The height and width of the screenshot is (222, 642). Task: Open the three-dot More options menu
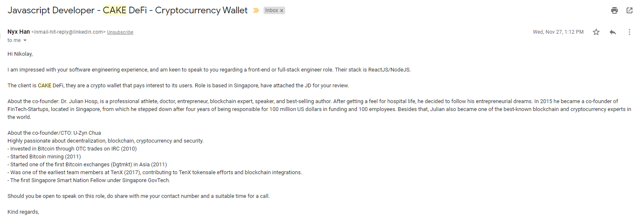(630, 32)
